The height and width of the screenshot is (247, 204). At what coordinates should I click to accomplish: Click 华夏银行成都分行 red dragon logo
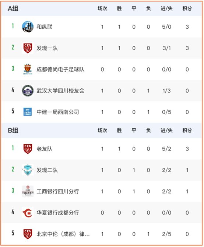tap(28, 213)
